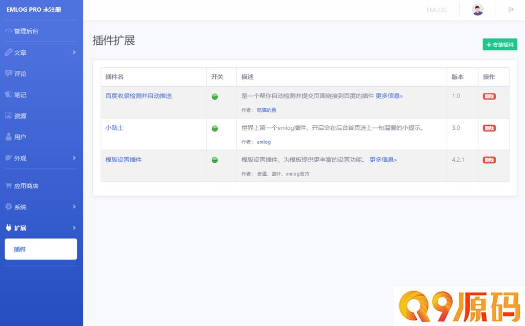Delete the 小贴士 plugin

coord(489,128)
